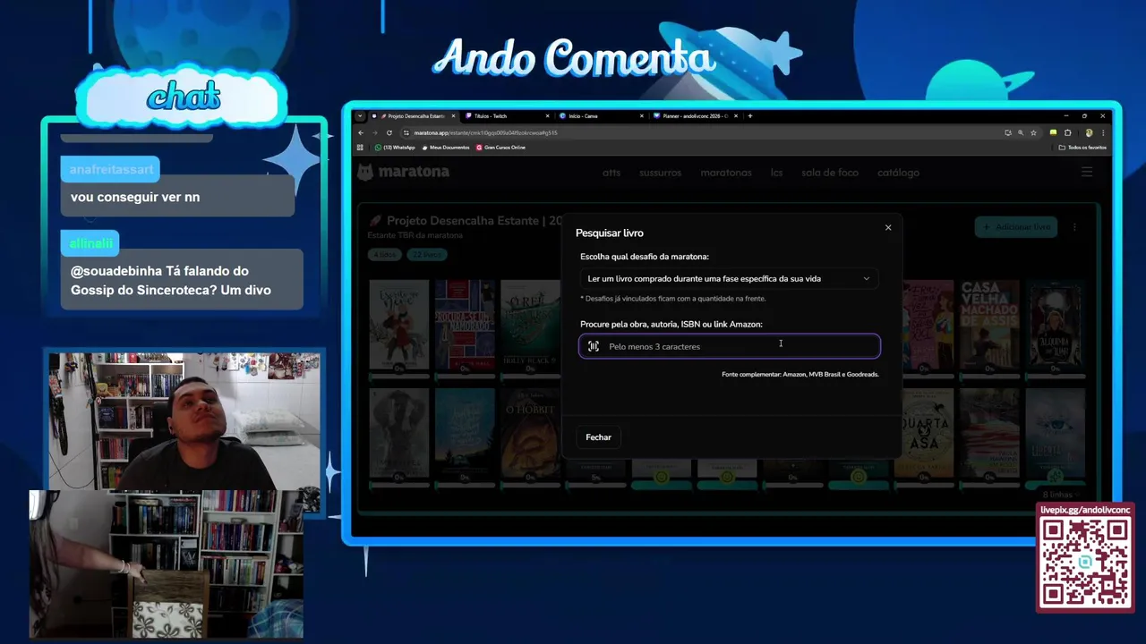Close the Pesquisar livro dialog with X

[x=888, y=227]
